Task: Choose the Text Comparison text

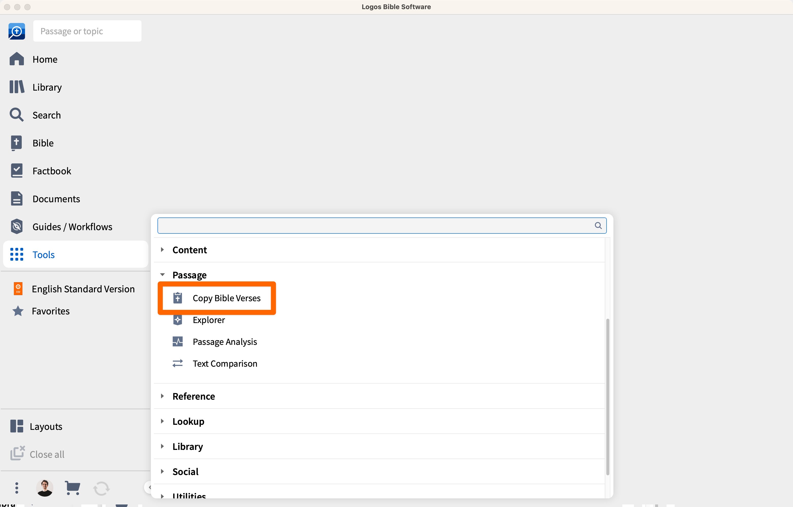Action: coord(225,364)
